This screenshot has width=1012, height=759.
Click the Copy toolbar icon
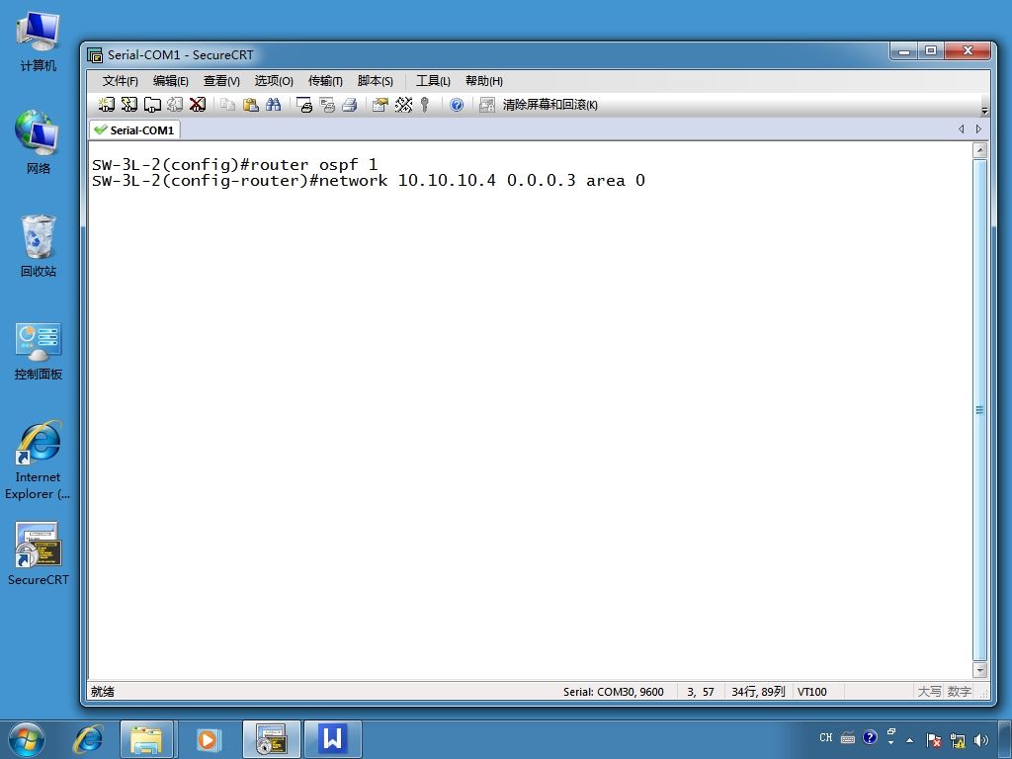227,105
